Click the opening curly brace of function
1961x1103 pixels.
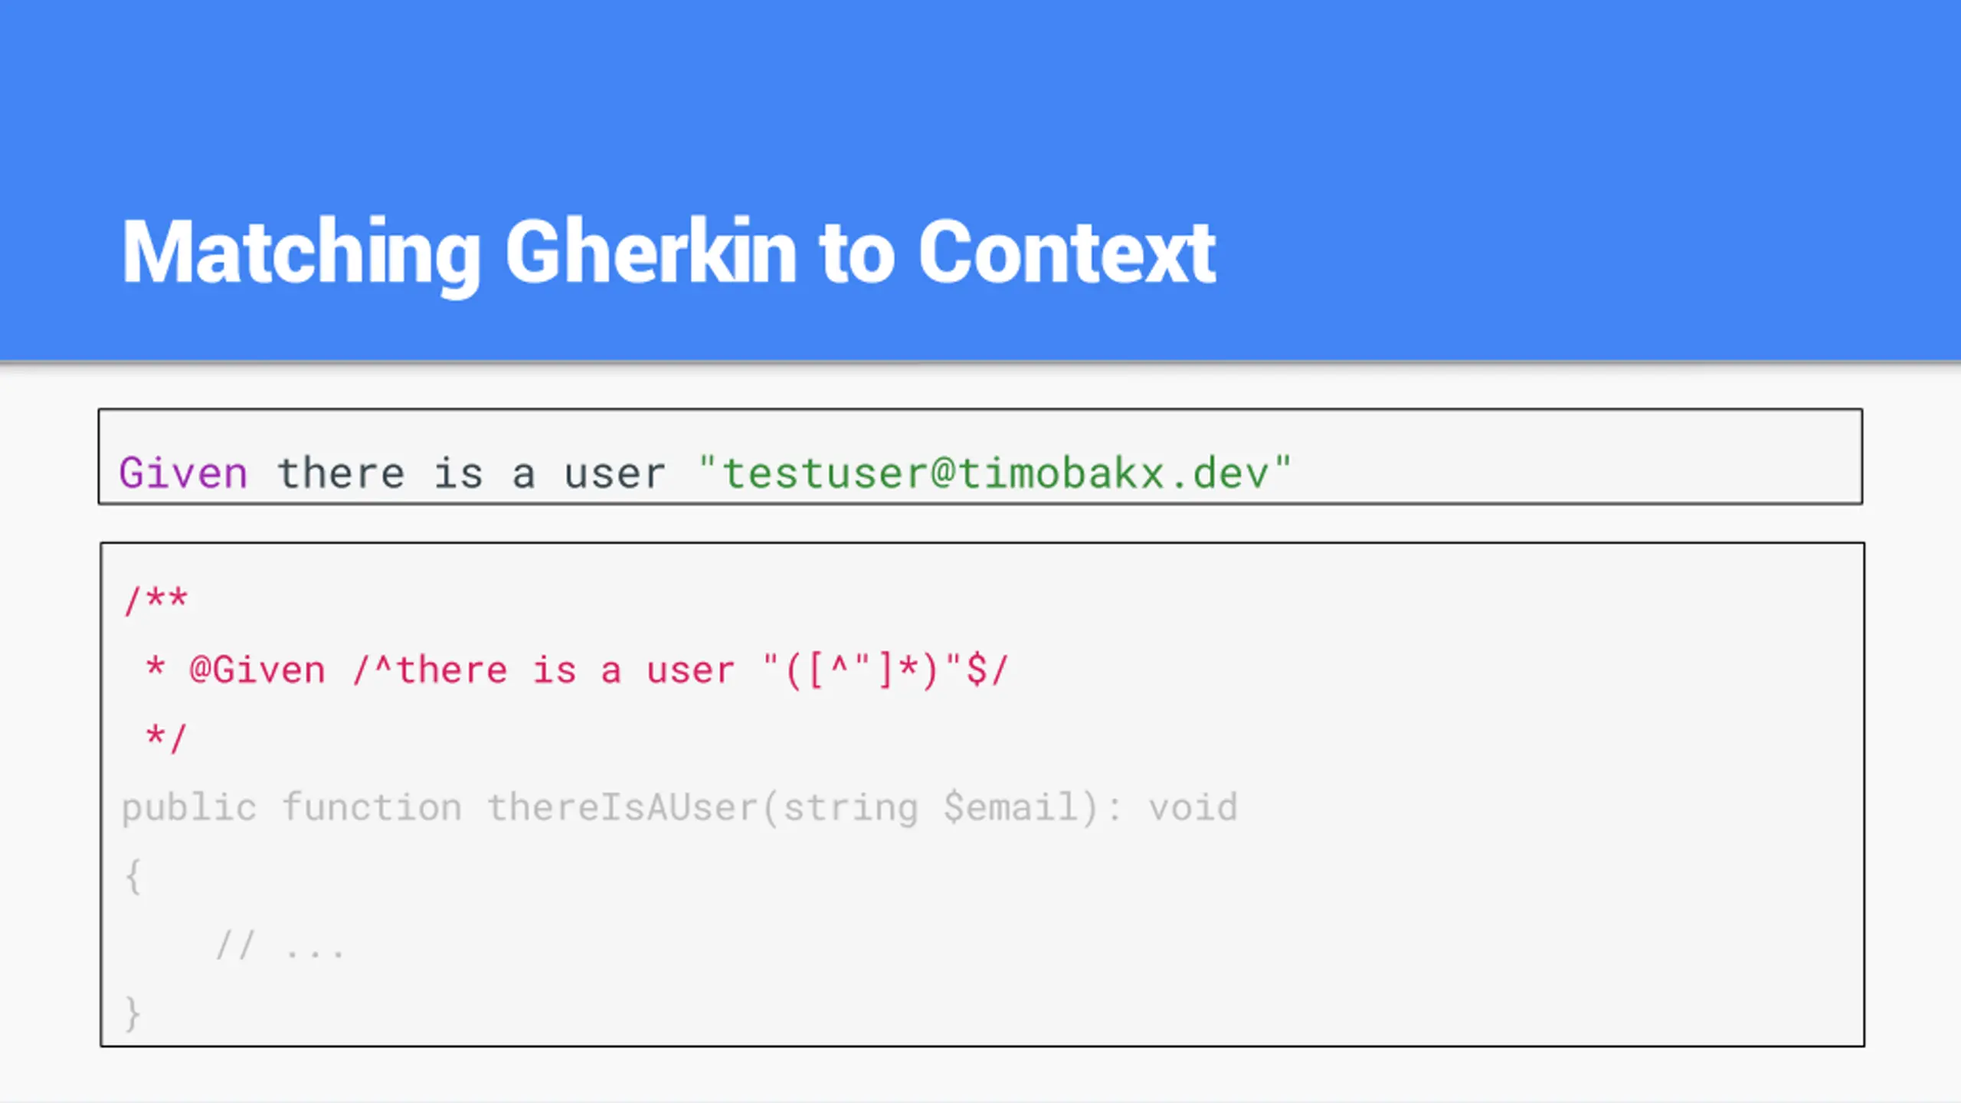click(x=133, y=876)
